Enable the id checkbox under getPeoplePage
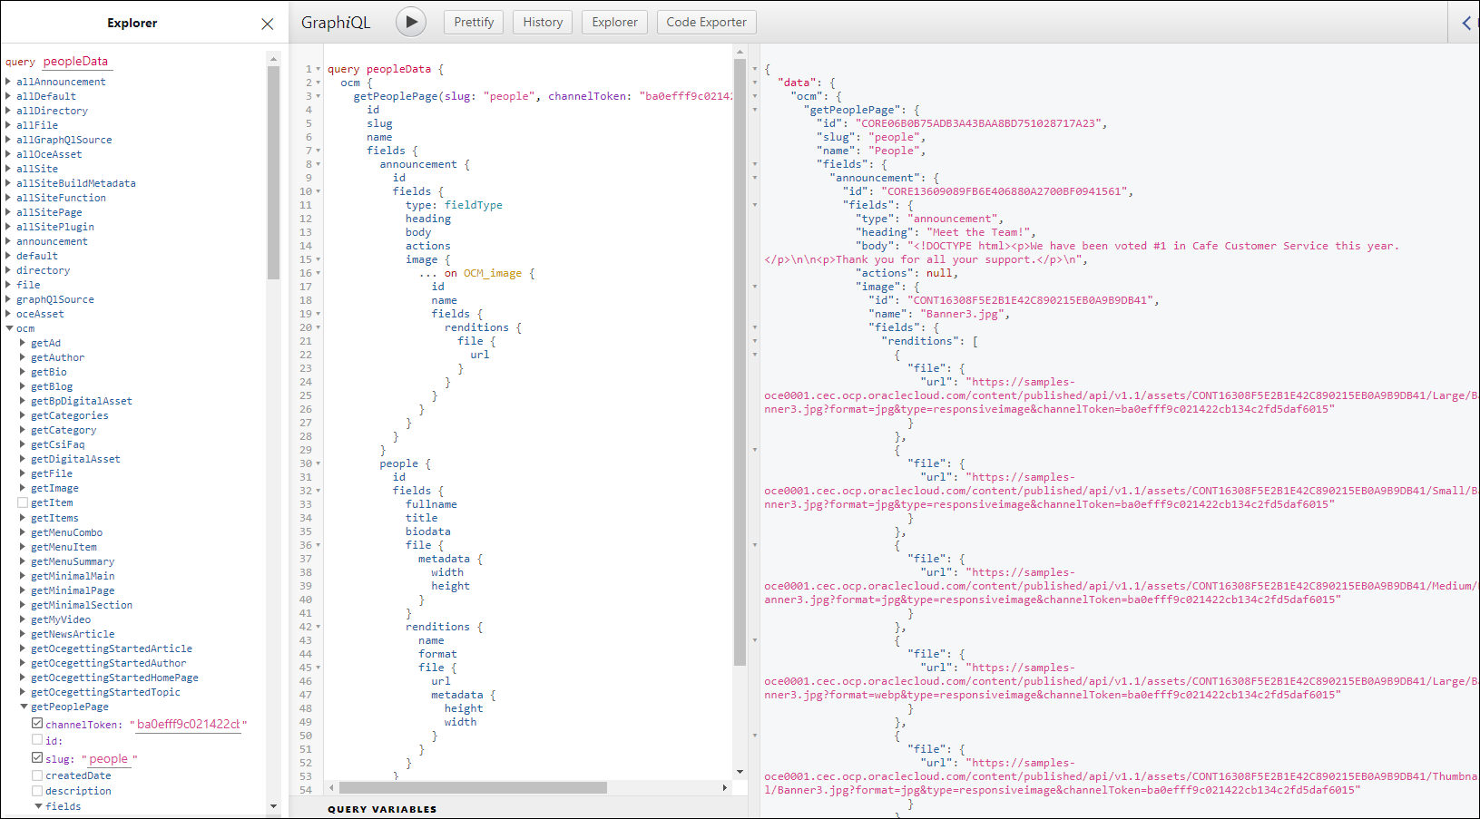Screen dimensions: 1480x819 37,740
